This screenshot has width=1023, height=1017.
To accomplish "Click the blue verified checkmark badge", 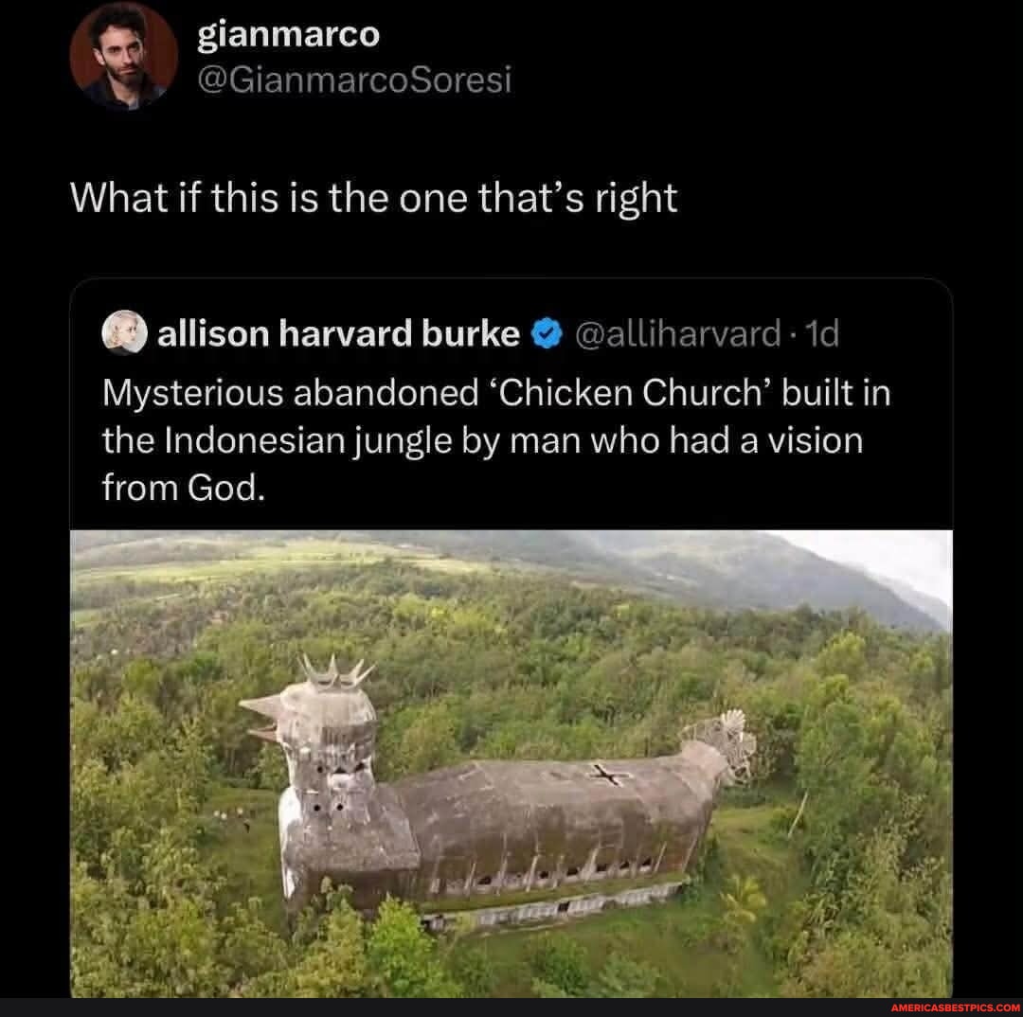I will [547, 333].
